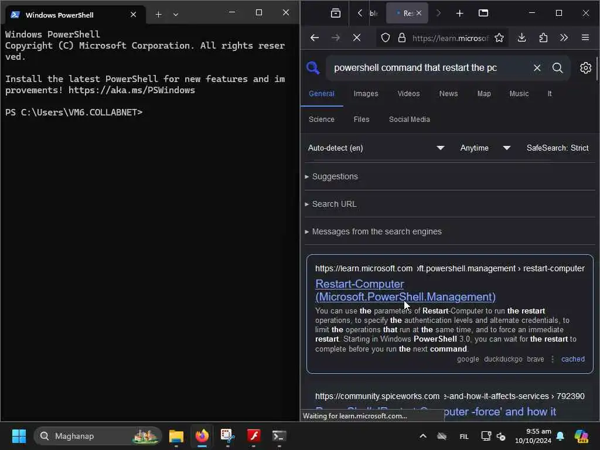Open the SafeSearch: Strict dropdown
Image resolution: width=600 pixels, height=450 pixels.
click(x=558, y=148)
